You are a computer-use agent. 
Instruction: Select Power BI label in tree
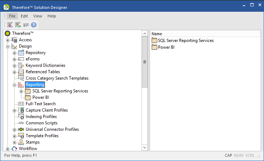[x=41, y=97]
